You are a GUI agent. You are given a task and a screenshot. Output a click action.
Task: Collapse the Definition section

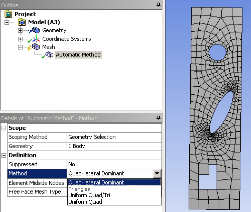click(x=4, y=155)
